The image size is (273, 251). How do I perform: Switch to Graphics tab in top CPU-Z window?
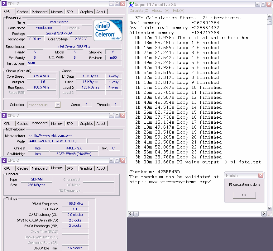click(x=86, y=12)
